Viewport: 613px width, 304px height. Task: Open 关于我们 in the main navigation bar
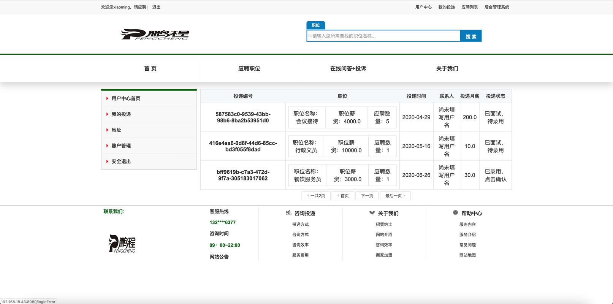447,68
